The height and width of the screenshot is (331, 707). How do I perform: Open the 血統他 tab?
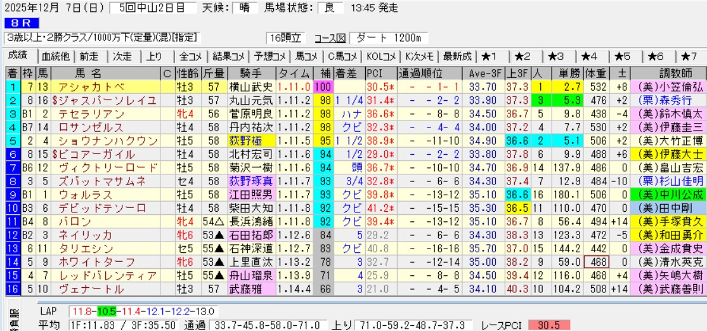[x=55, y=56]
